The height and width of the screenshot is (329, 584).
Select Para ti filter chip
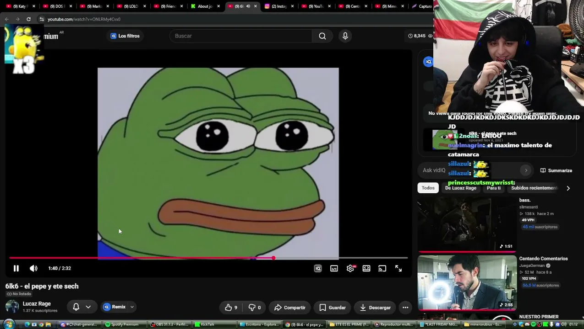point(494,188)
